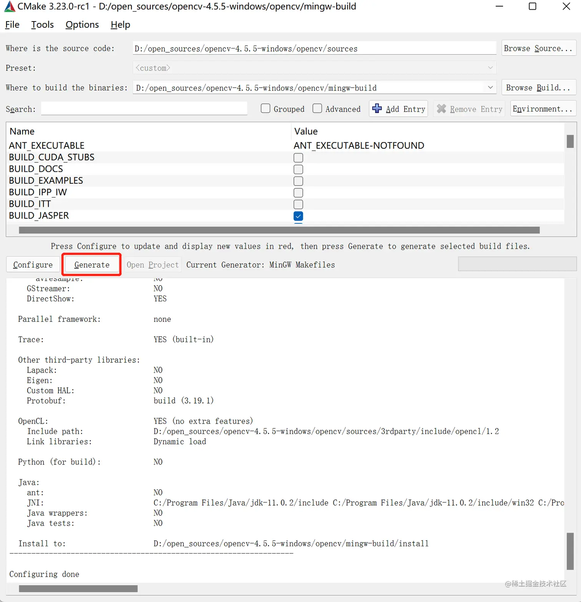Click the Open Project button
This screenshot has width=581, height=602.
click(x=153, y=264)
